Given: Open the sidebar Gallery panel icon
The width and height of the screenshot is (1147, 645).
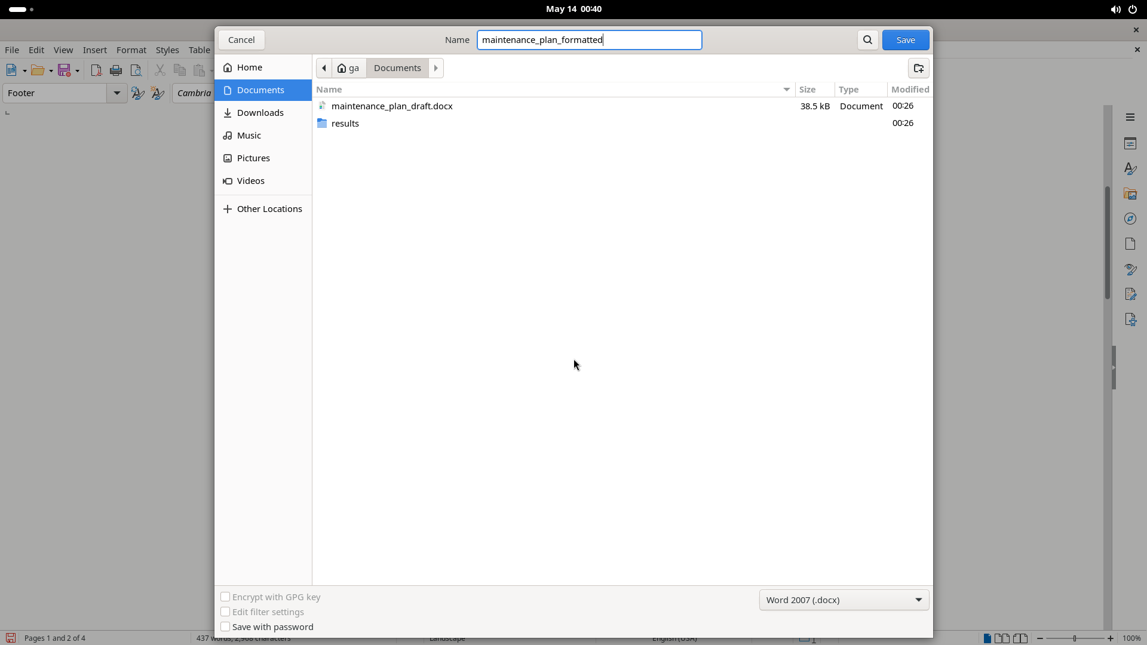Looking at the screenshot, I should [x=1130, y=193].
